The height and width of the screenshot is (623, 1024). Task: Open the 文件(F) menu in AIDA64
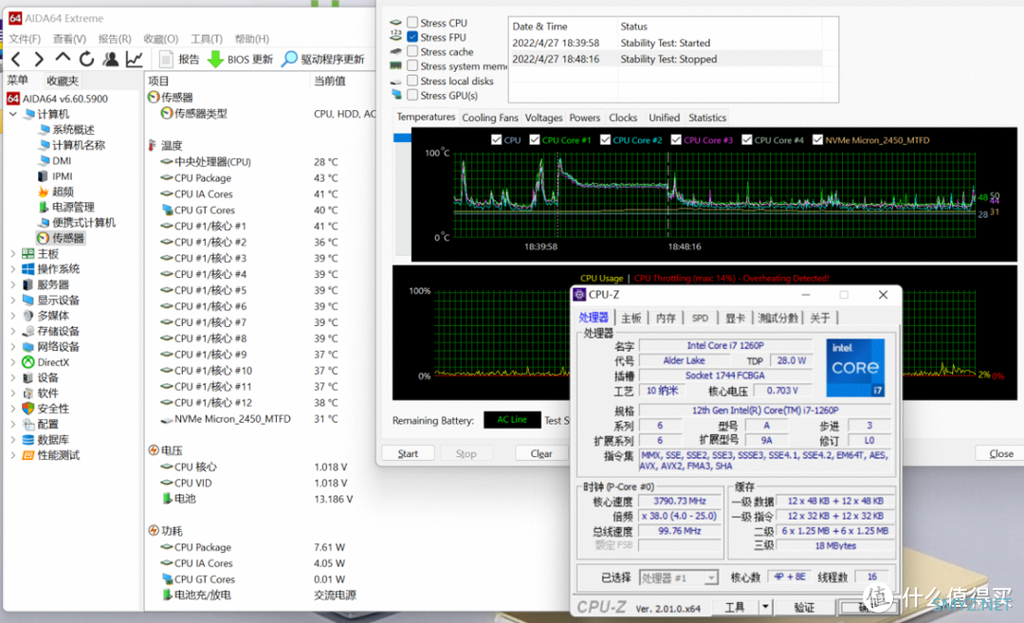click(25, 39)
